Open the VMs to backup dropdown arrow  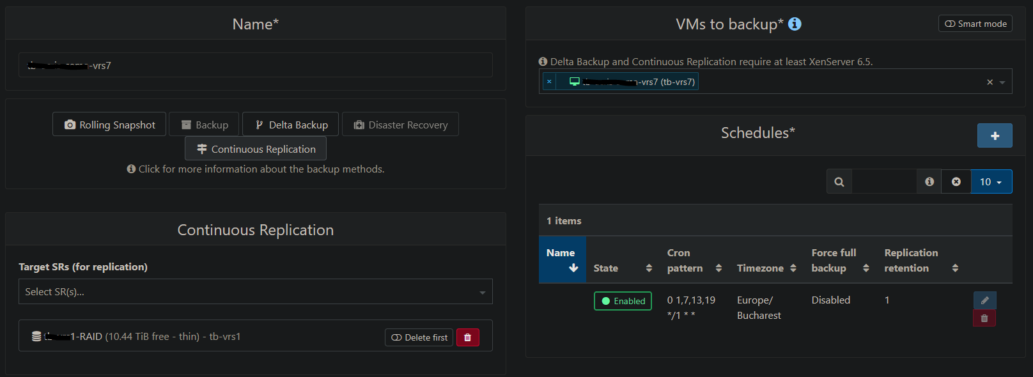click(x=1002, y=82)
